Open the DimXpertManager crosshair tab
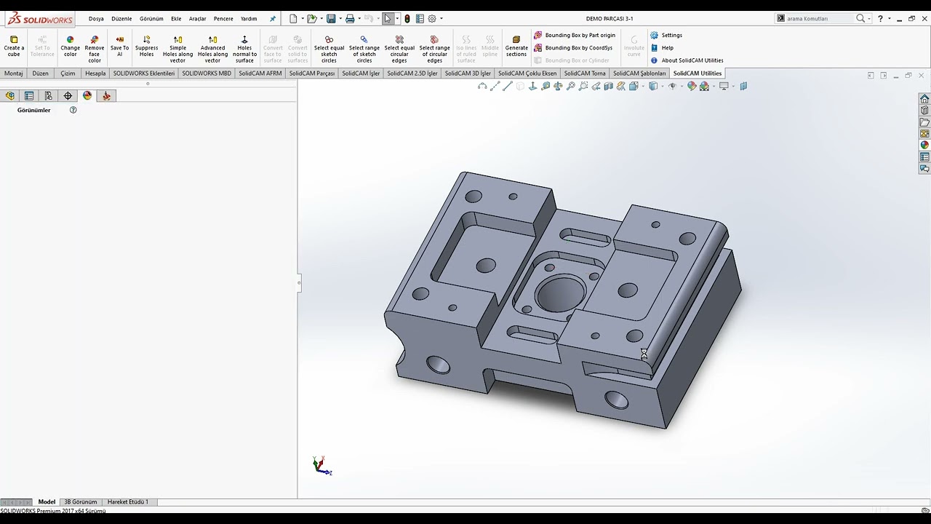The width and height of the screenshot is (931, 524). [68, 96]
